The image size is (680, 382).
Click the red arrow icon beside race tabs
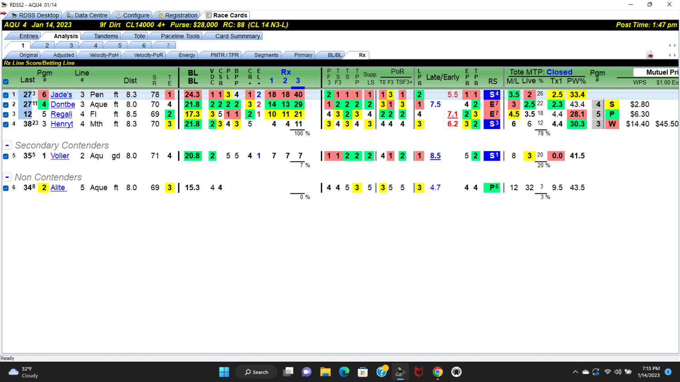pyautogui.click(x=650, y=55)
